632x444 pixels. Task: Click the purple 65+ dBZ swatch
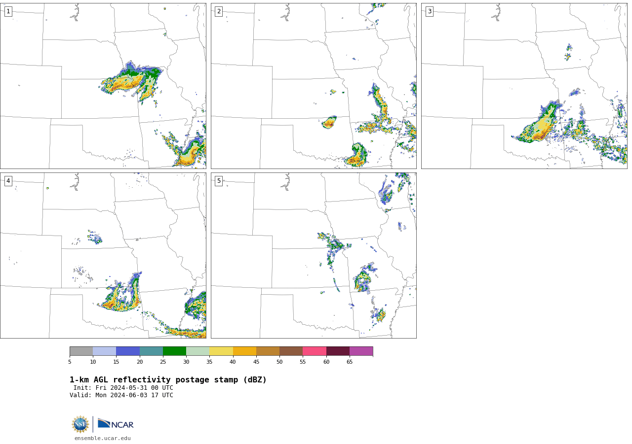361,351
